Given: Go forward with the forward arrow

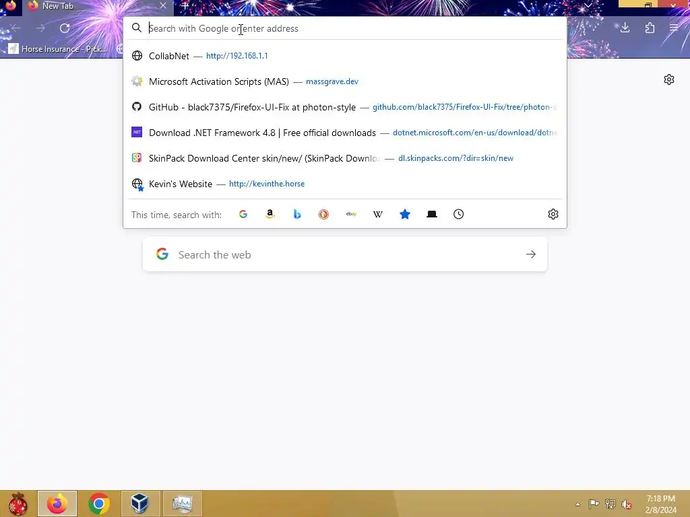Looking at the screenshot, I should pos(40,28).
